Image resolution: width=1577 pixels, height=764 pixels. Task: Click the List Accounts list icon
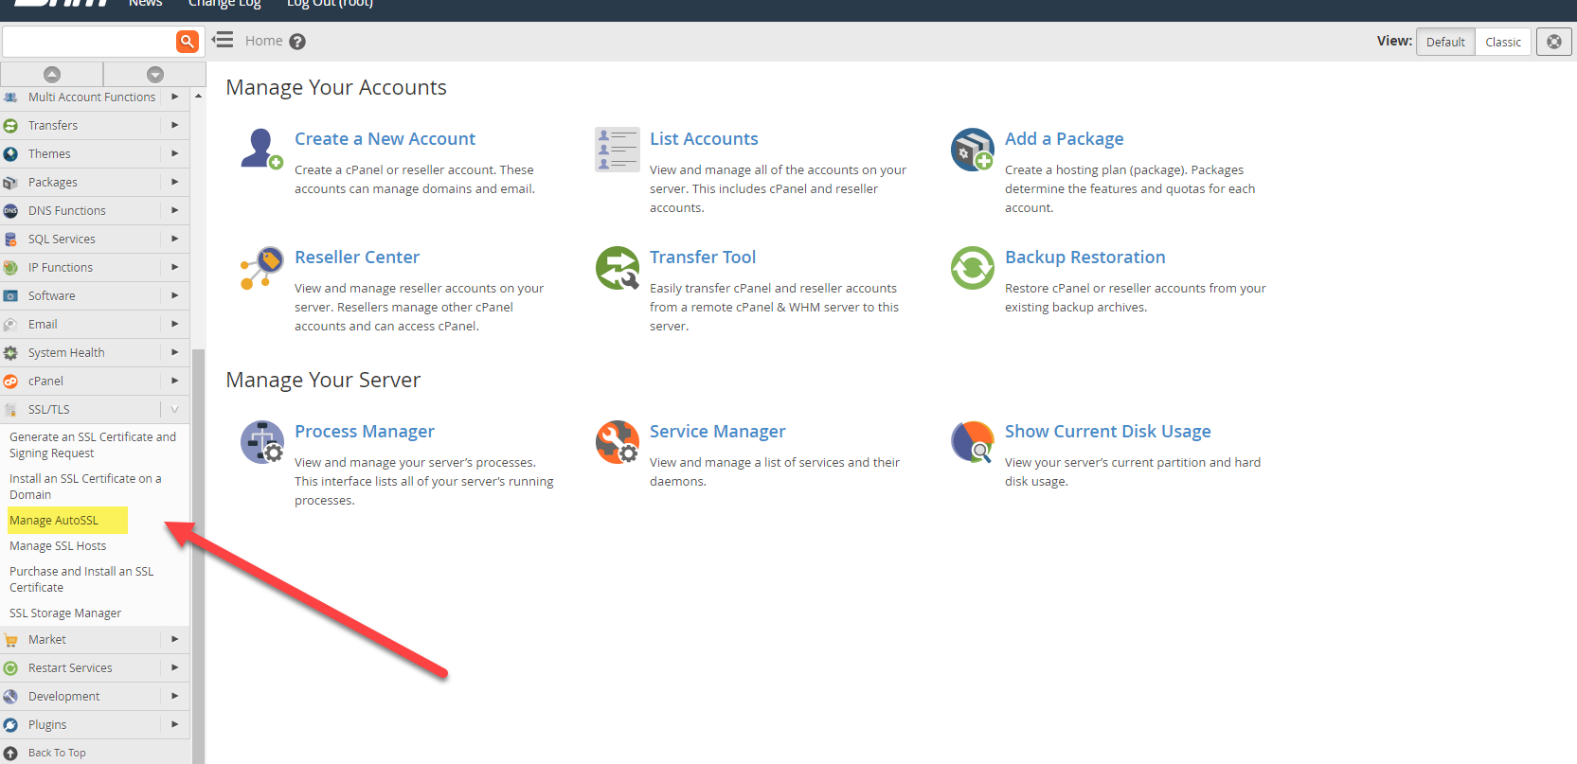coord(618,150)
